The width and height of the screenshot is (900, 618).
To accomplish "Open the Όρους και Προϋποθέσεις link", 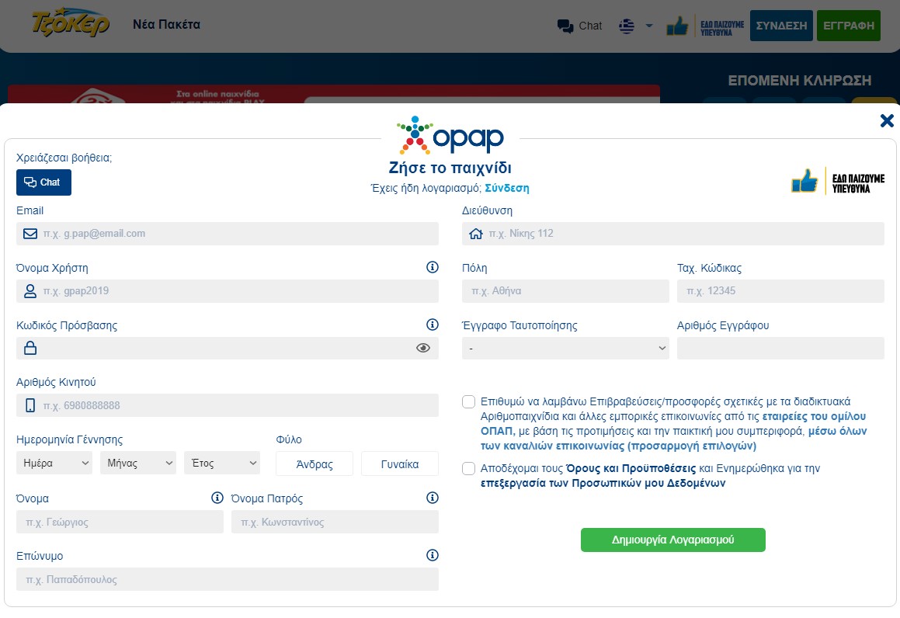I will click(631, 468).
